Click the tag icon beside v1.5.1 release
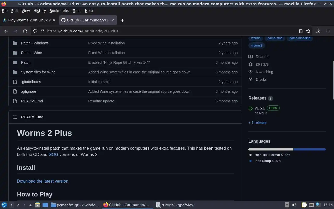The height and width of the screenshot is (209, 334). click(x=250, y=108)
